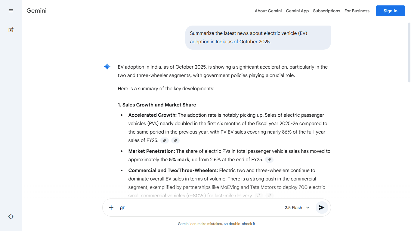Expand the 2.5 Flash model selector
The width and height of the screenshot is (411, 231).
[x=297, y=208]
